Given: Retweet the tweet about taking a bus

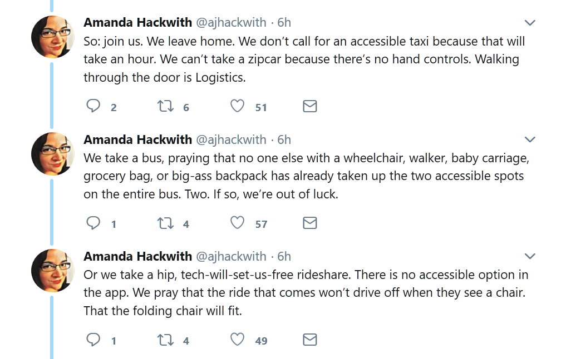Looking at the screenshot, I should coord(166,223).
